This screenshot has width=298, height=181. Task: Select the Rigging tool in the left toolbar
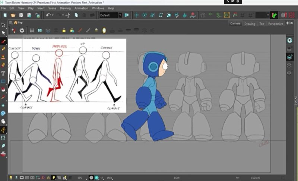[x=3, y=130]
